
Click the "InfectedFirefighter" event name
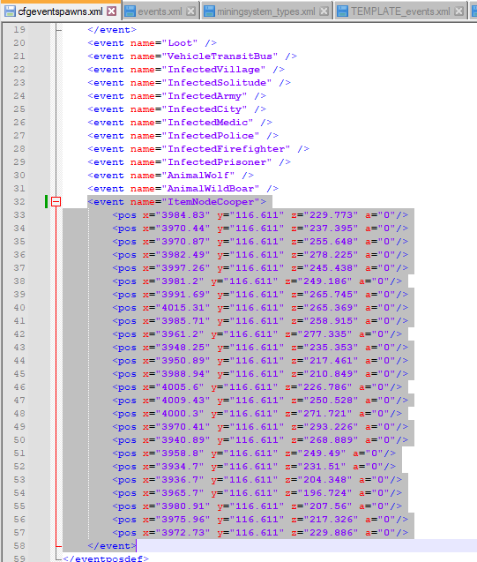pyautogui.click(x=227, y=149)
